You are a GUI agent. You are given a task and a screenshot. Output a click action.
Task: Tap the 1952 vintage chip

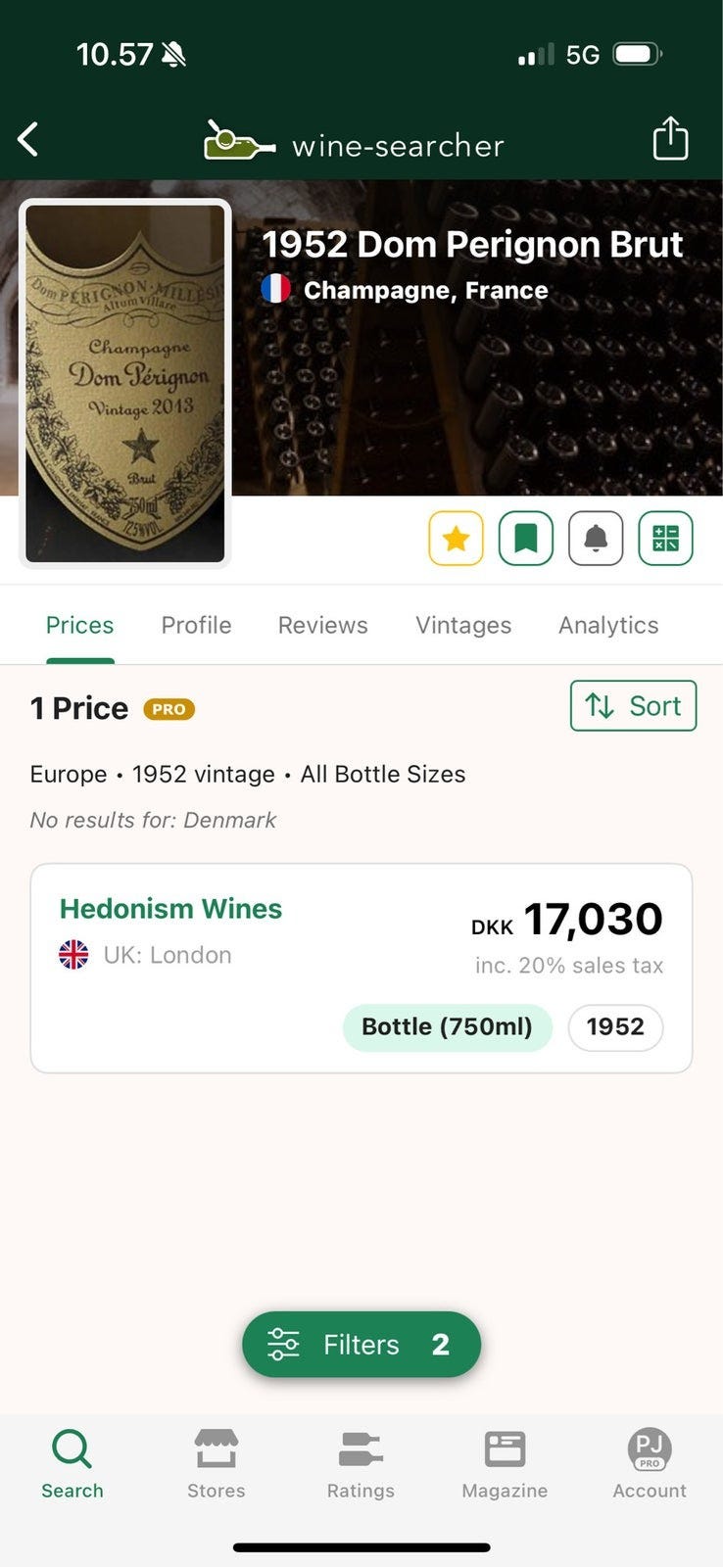click(615, 1027)
